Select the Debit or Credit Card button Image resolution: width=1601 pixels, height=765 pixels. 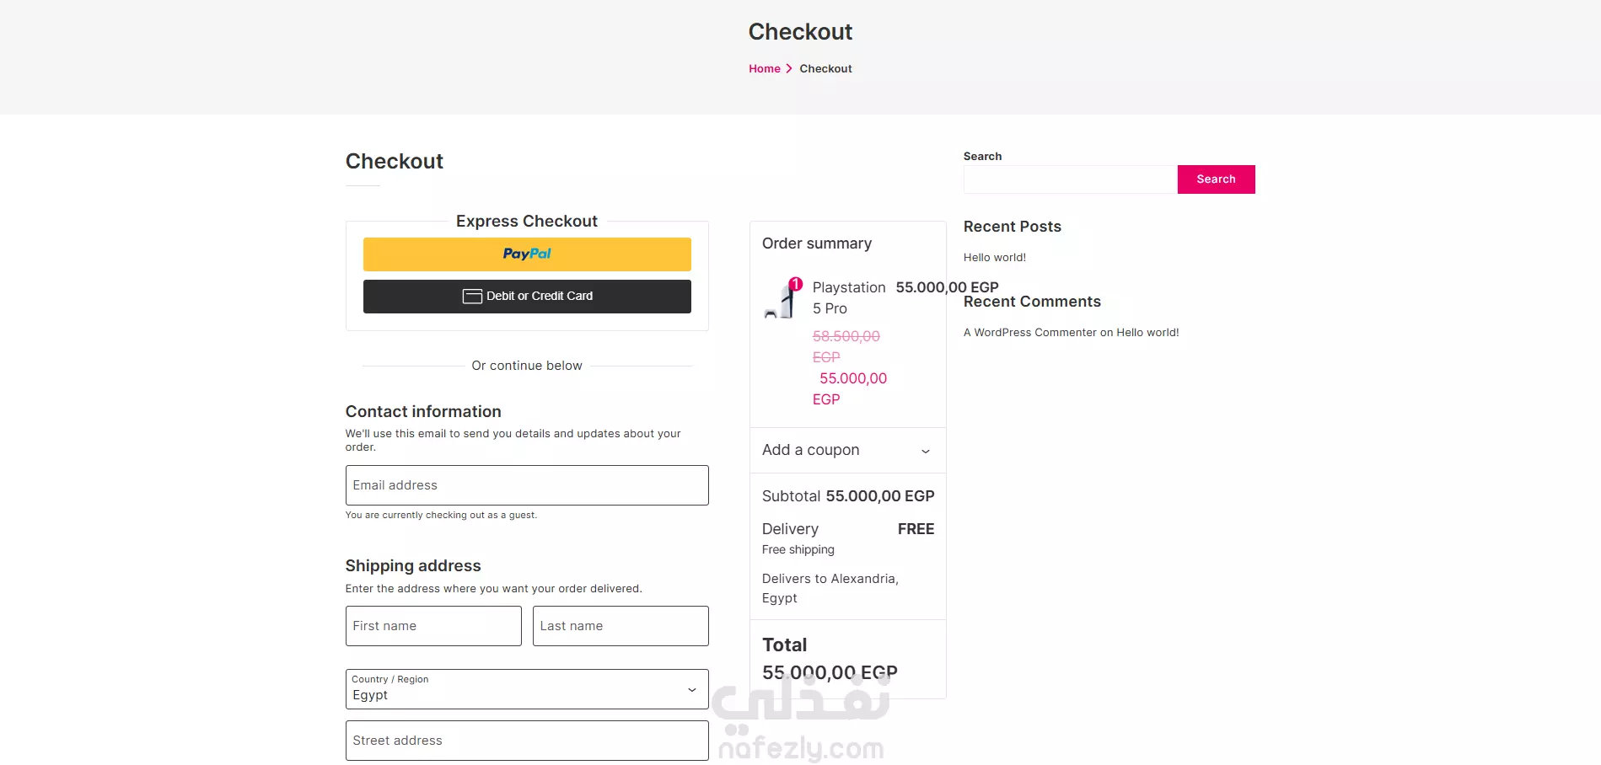click(x=527, y=297)
